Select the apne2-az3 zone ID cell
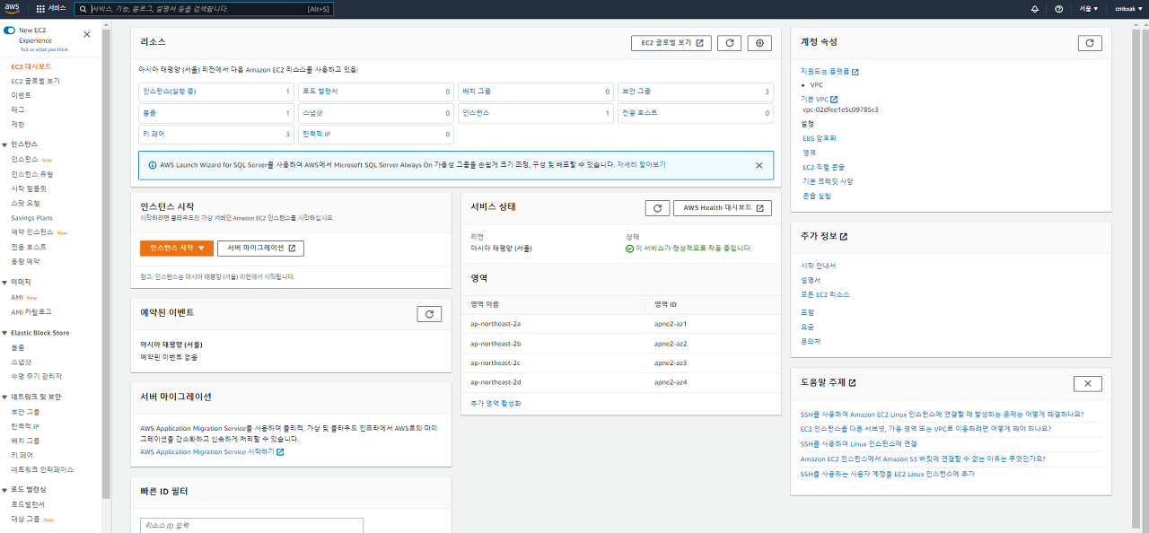The height and width of the screenshot is (533, 1149). (x=671, y=363)
